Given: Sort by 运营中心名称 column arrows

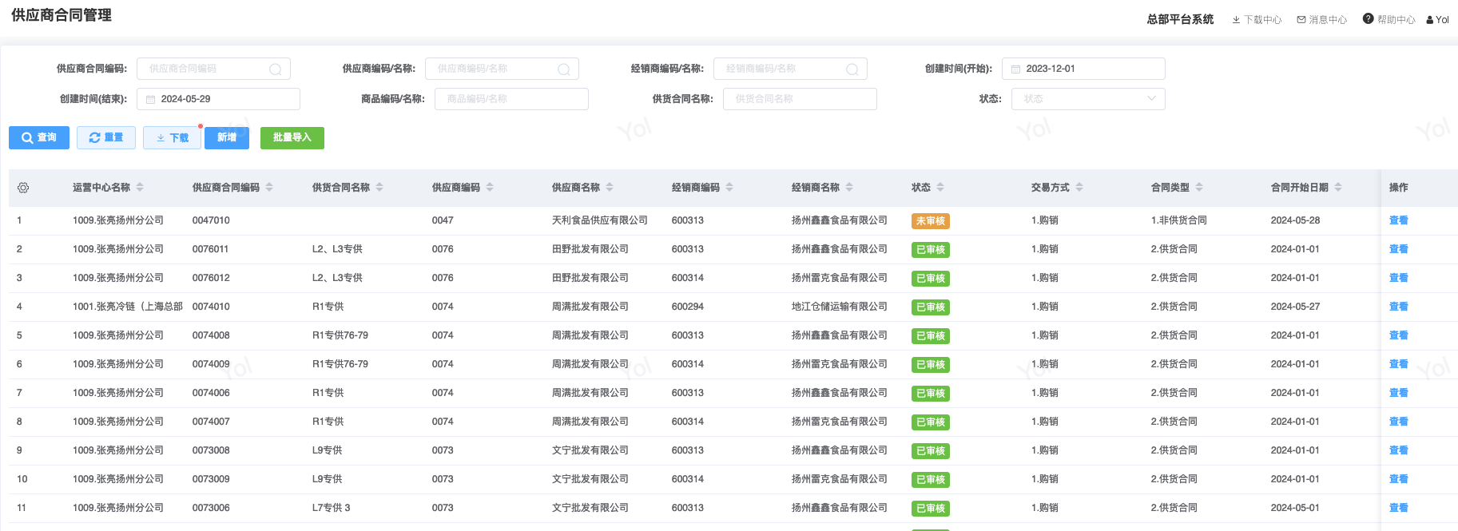Looking at the screenshot, I should (x=140, y=188).
